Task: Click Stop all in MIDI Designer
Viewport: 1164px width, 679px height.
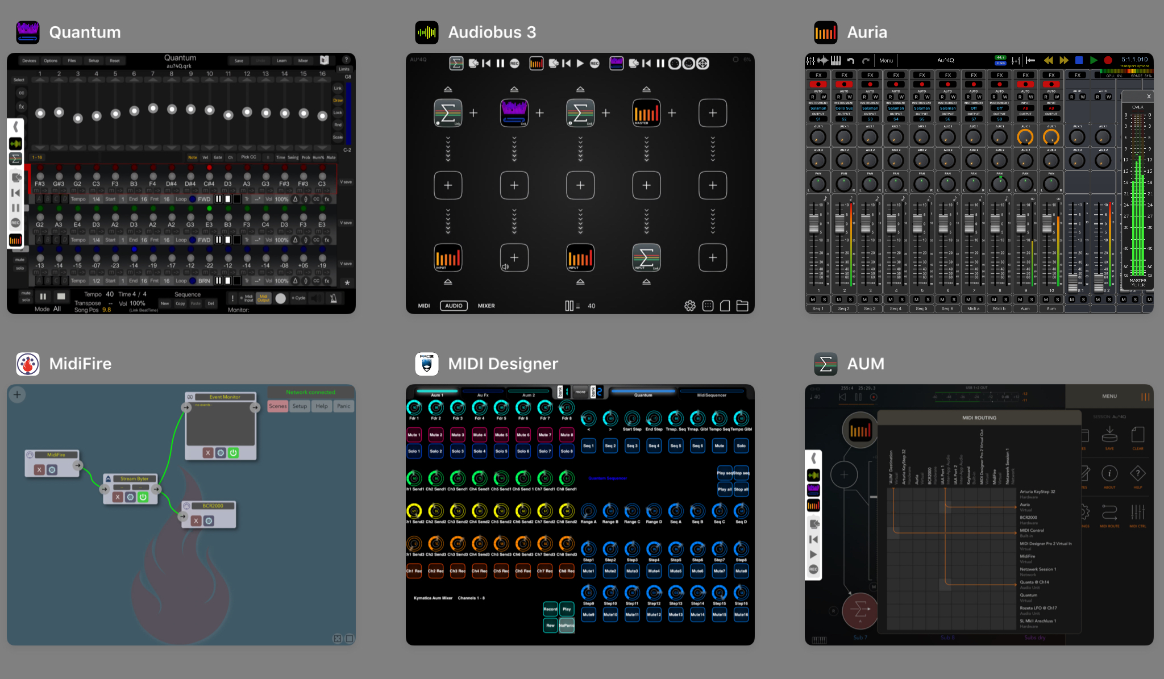Action: pos(741,489)
